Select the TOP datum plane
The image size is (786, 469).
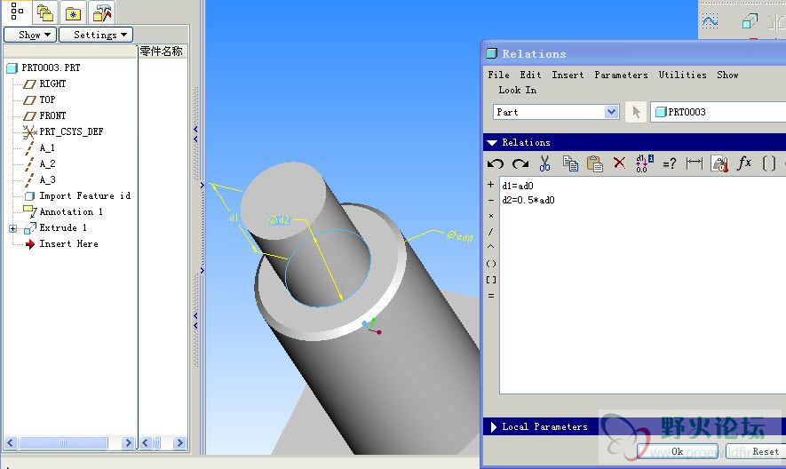pos(47,99)
